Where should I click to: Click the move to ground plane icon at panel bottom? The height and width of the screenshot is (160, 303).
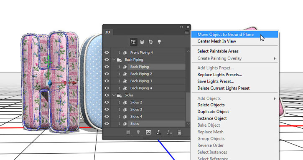pyautogui.click(x=159, y=132)
